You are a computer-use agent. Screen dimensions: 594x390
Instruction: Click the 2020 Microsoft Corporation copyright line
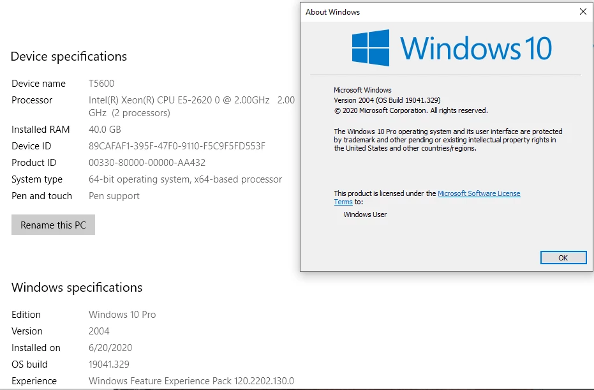pyautogui.click(x=411, y=110)
